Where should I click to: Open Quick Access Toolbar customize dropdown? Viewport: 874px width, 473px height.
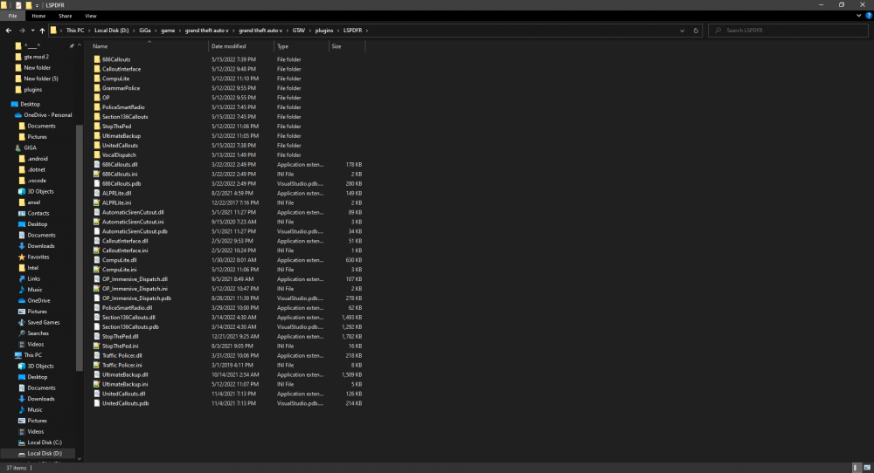[x=38, y=5]
